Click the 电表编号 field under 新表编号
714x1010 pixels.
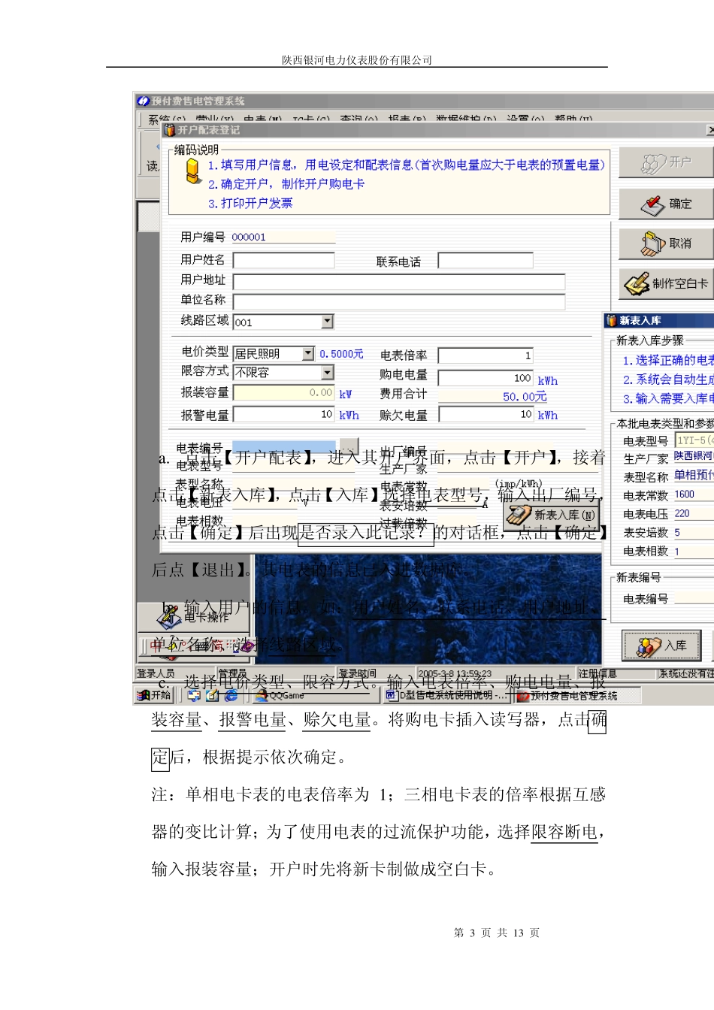click(x=694, y=597)
